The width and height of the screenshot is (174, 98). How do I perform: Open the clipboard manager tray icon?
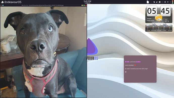tap(157, 2)
